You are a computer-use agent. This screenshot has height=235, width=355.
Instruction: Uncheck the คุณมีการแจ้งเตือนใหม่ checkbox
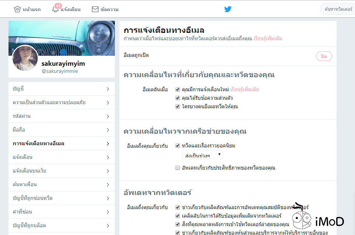[177, 89]
